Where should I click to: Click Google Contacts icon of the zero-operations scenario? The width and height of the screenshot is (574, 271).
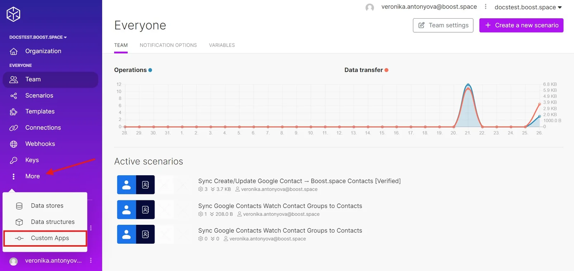coord(127,234)
